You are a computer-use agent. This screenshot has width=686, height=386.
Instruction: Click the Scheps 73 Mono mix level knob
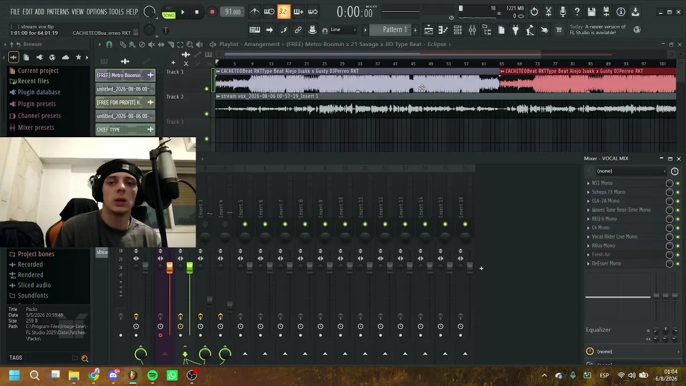tap(669, 192)
